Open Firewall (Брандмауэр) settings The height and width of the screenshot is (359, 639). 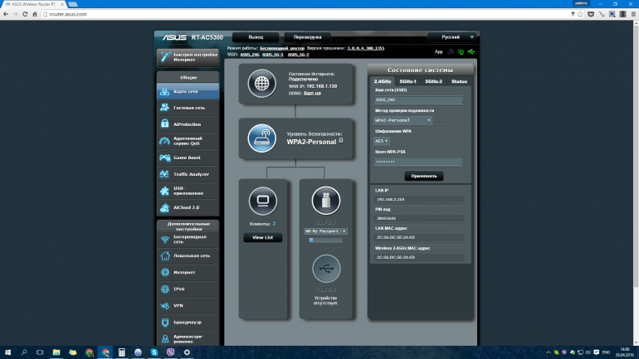click(x=188, y=323)
